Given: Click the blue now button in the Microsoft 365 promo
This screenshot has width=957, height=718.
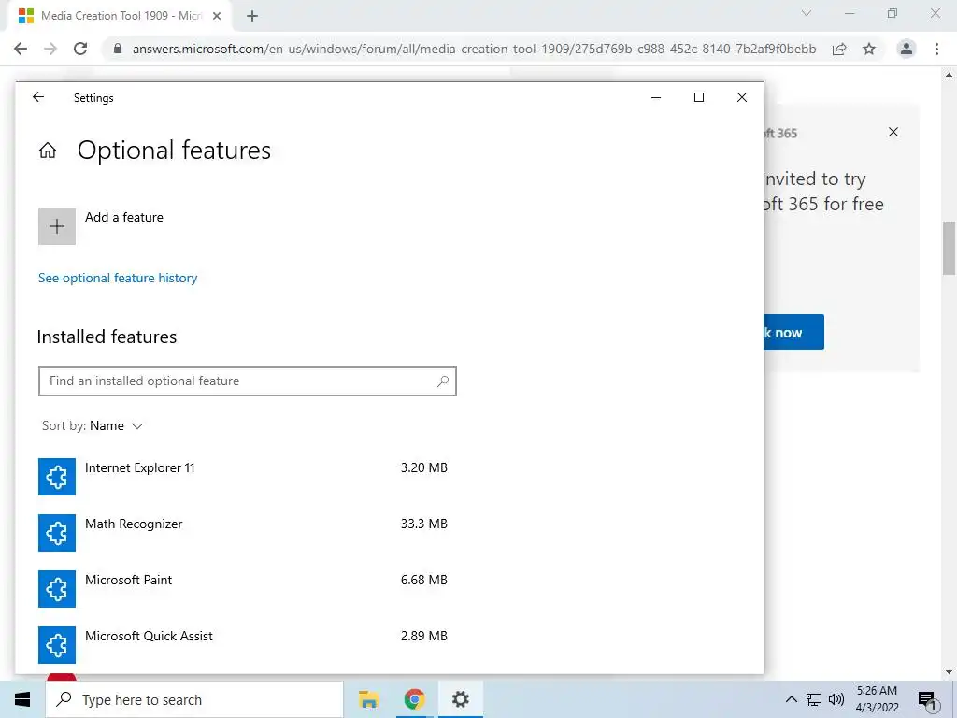Looking at the screenshot, I should 793,332.
